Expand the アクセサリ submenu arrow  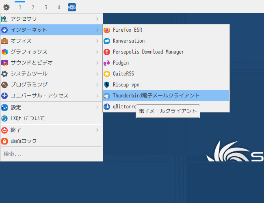(97, 19)
